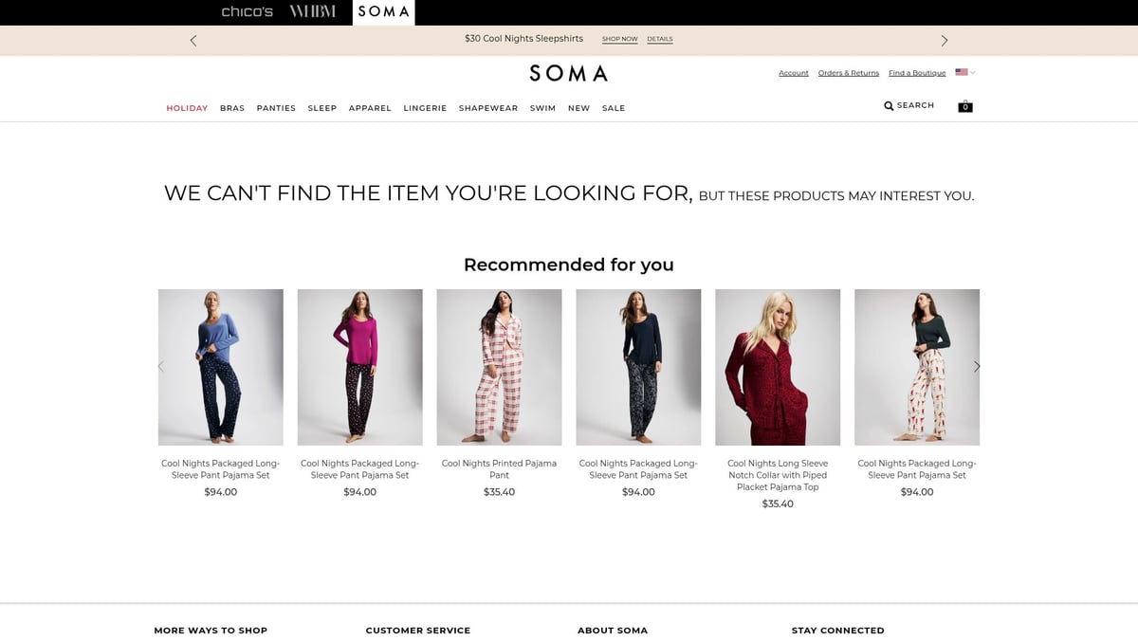Click the WHBM brand logo
Image resolution: width=1138 pixels, height=640 pixels.
click(x=312, y=12)
